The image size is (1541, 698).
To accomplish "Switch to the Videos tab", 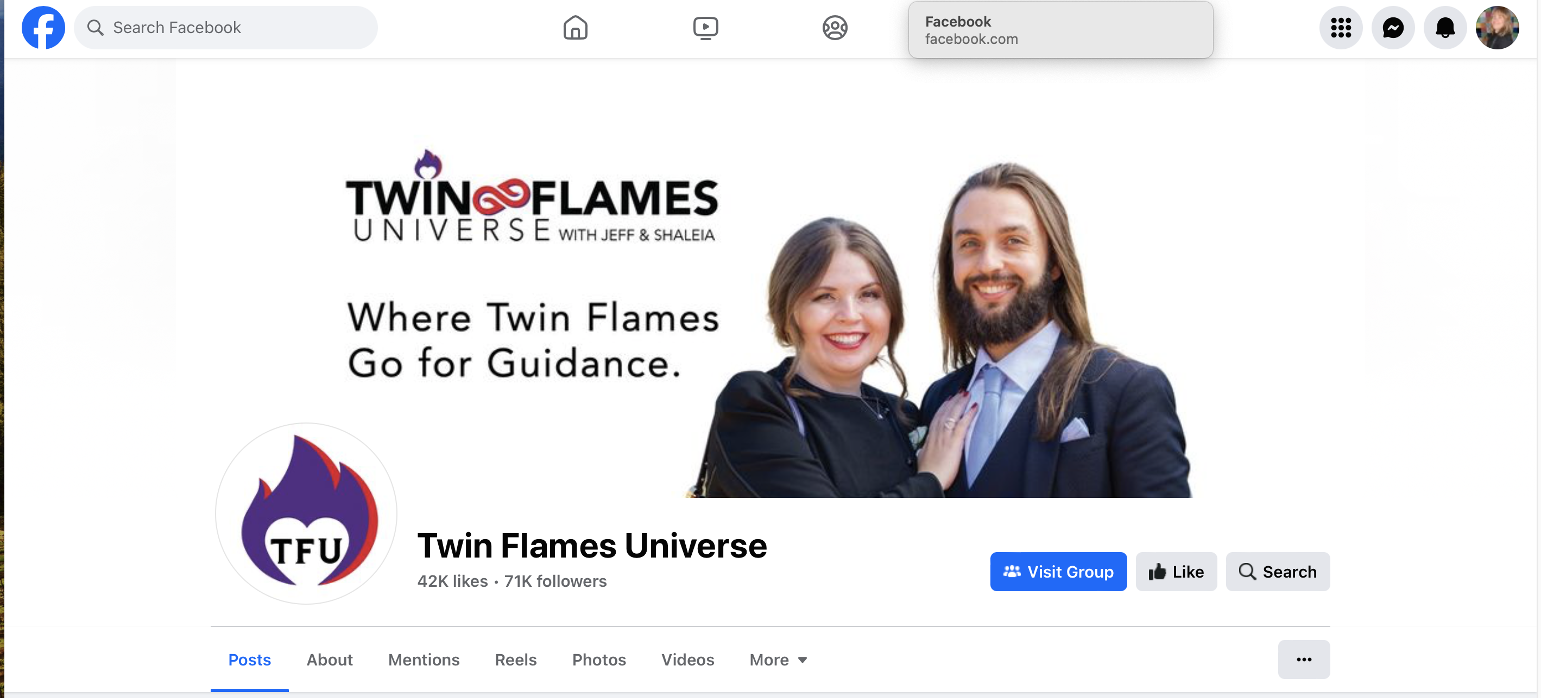I will pos(687,659).
